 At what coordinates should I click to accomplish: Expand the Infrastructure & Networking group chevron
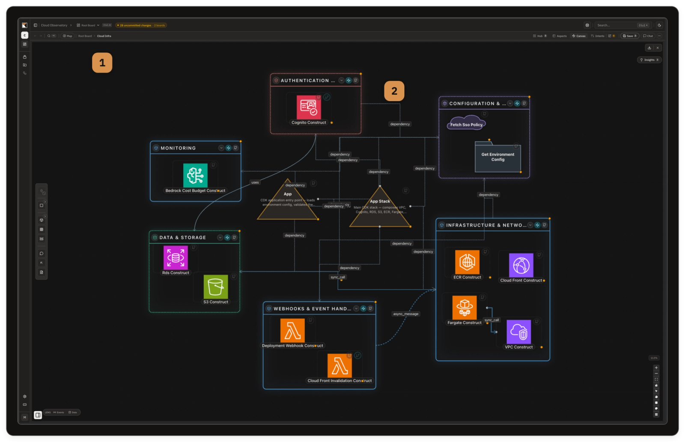530,225
